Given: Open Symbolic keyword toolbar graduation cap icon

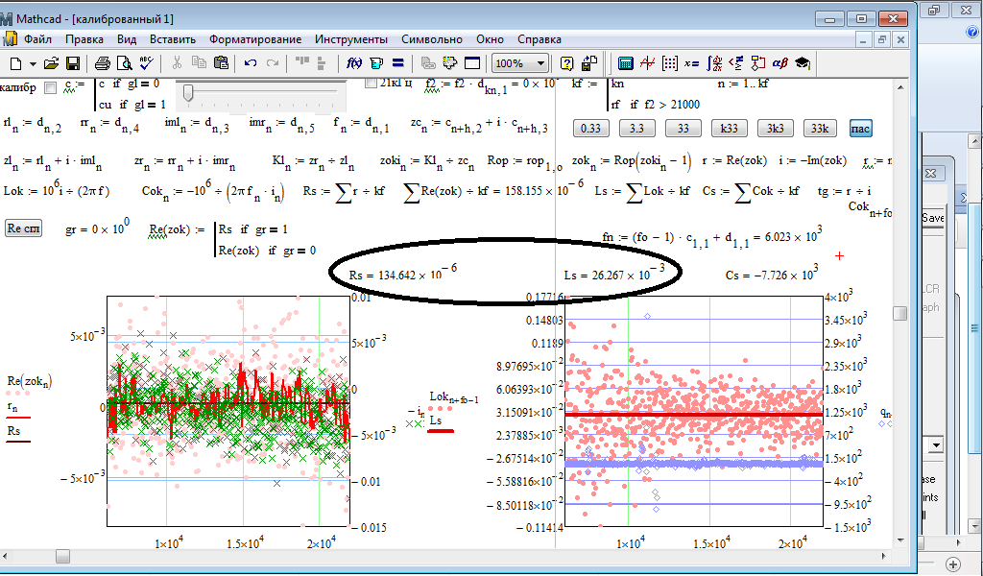Looking at the screenshot, I should click(x=803, y=63).
